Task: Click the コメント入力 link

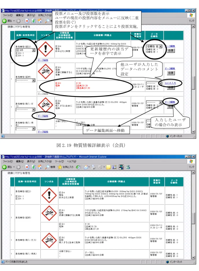Action: pyautogui.click(x=170, y=83)
